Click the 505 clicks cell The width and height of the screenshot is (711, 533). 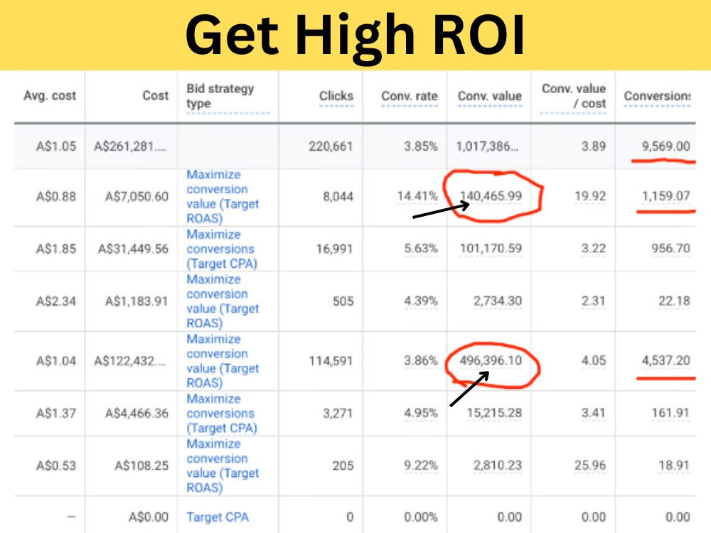point(343,301)
